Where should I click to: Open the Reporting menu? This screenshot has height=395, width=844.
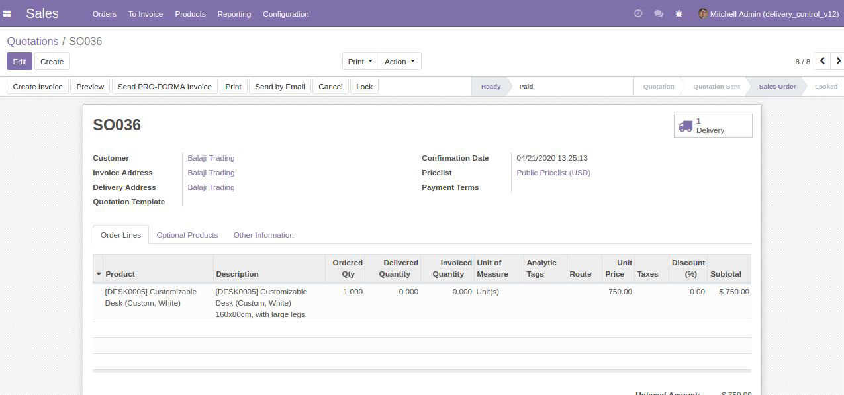234,14
